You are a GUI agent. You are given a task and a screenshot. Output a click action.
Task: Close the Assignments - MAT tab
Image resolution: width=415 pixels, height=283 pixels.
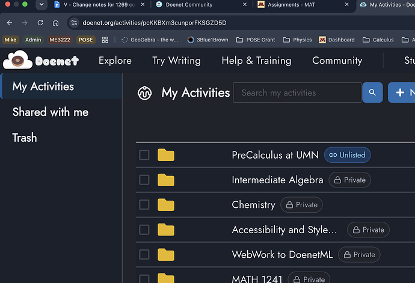346,4
